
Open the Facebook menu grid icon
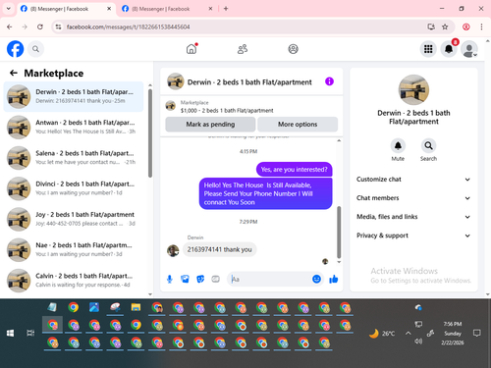point(428,49)
